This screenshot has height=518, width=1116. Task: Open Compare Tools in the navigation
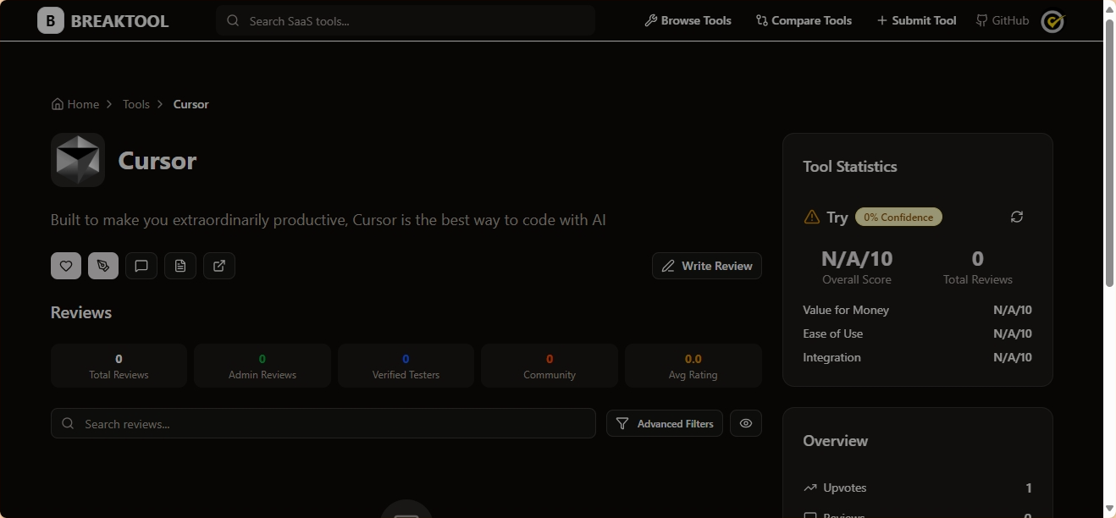click(804, 20)
